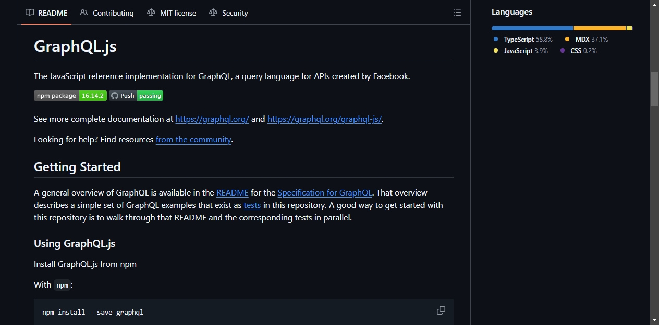Click the 'npm install --save graphql' code text
659x325 pixels.
(x=93, y=313)
